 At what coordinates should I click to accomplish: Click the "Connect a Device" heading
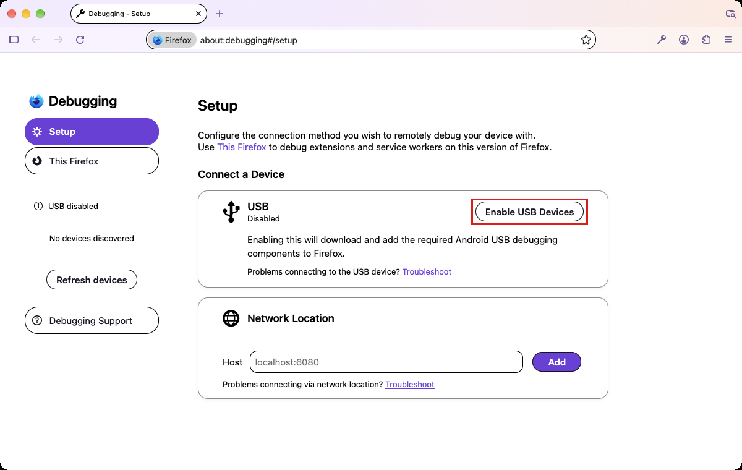[x=241, y=174]
